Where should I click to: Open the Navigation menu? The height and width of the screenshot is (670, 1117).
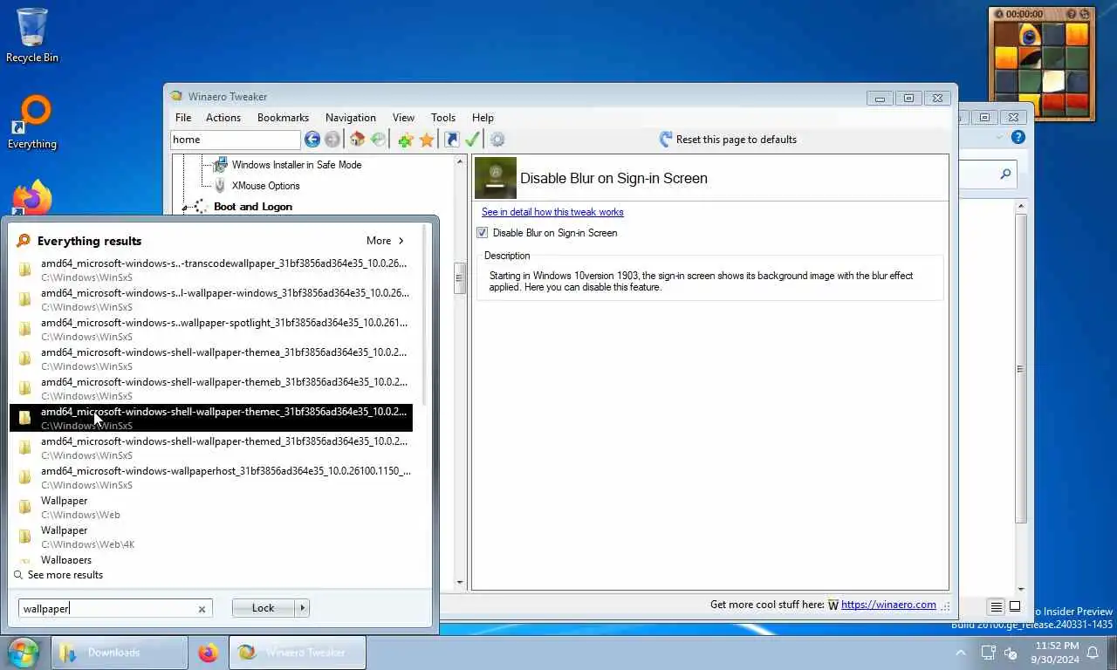pos(351,118)
